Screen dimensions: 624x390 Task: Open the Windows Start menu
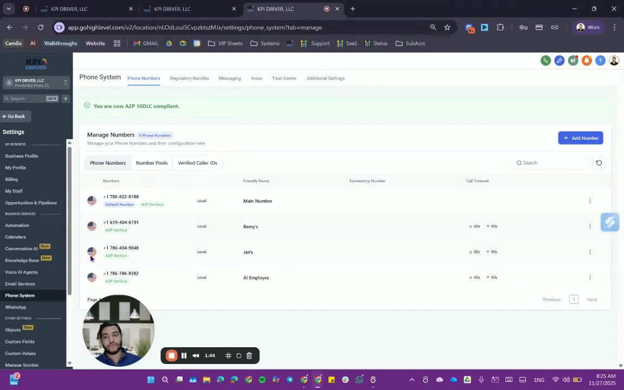click(151, 380)
